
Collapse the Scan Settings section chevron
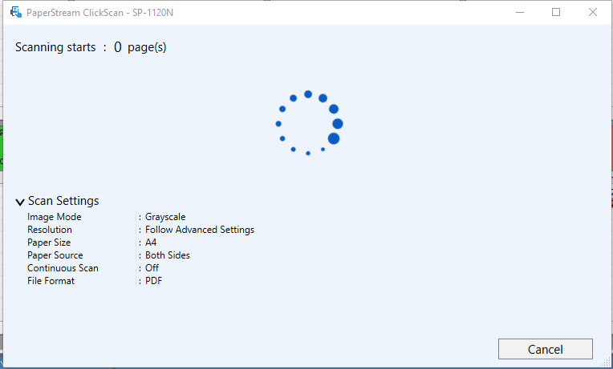[x=20, y=202]
